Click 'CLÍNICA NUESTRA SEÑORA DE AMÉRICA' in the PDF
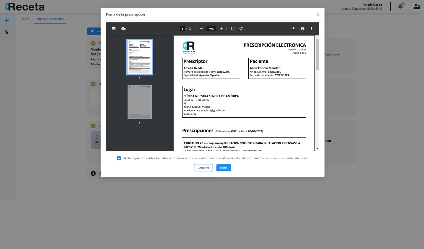424x249 pixels. 211,96
